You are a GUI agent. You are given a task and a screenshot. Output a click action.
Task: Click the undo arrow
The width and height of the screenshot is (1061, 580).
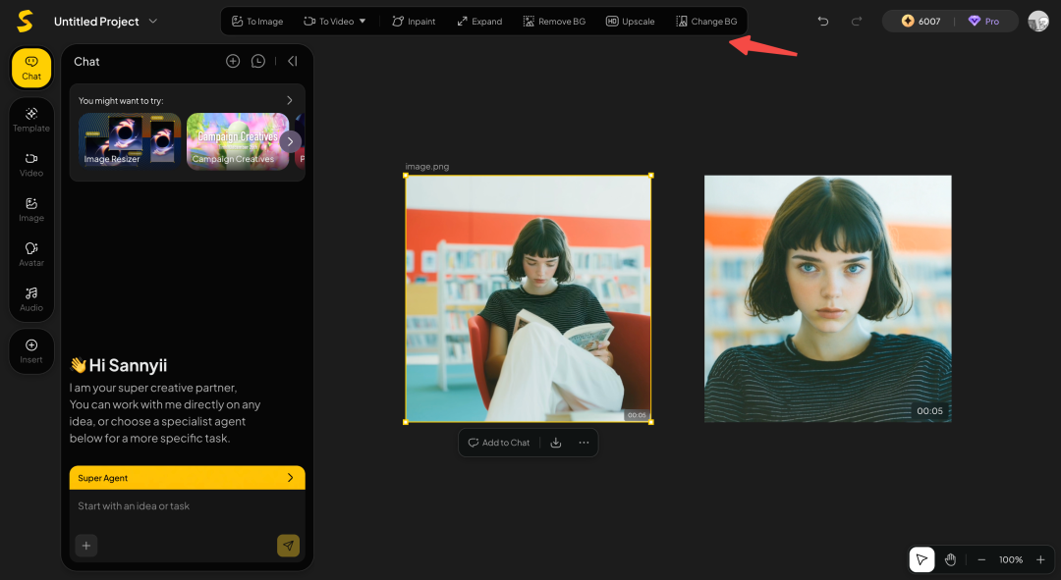[823, 21]
